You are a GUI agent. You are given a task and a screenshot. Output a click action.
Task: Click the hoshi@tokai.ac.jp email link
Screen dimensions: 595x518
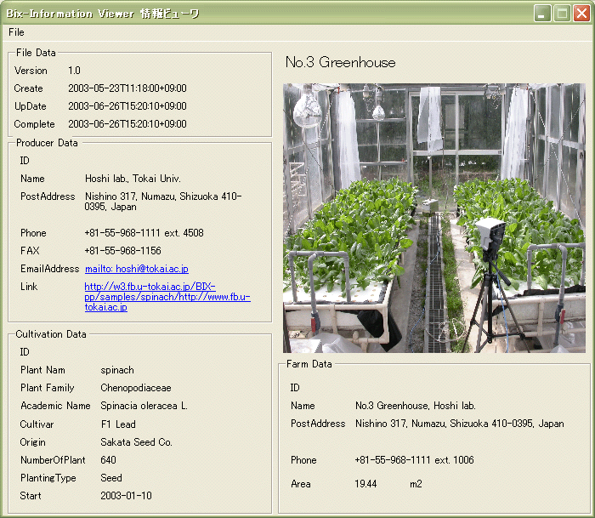[136, 269]
